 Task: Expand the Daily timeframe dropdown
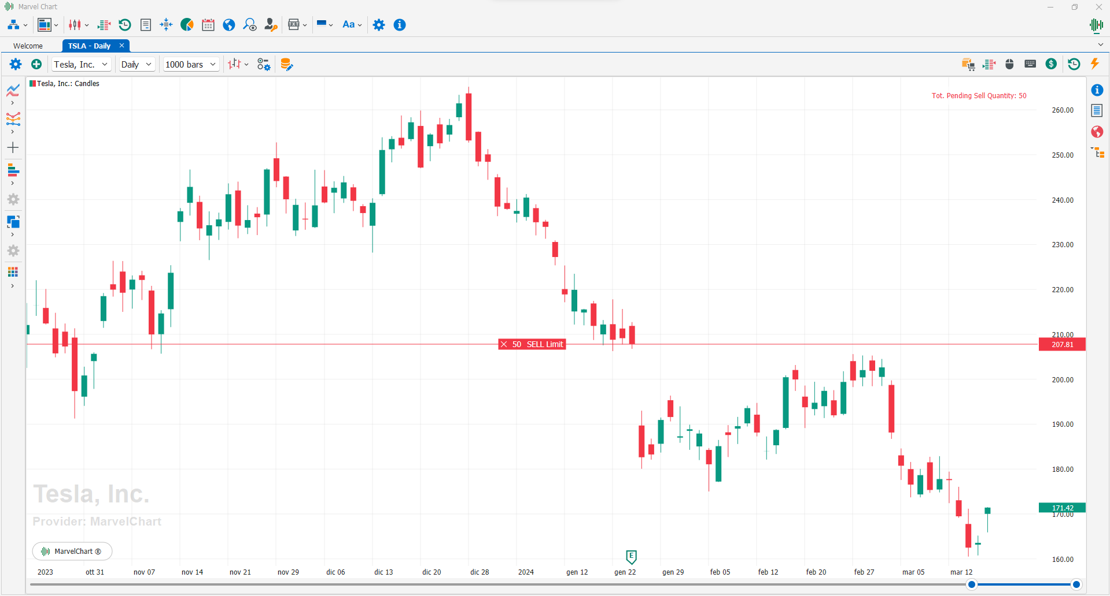[137, 64]
